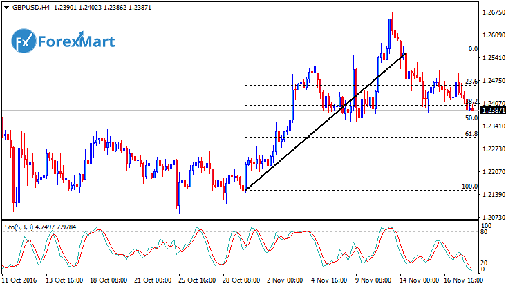This screenshot has width=506, height=286.
Task: Click the stochastic 20 level label
Action: 485,263
